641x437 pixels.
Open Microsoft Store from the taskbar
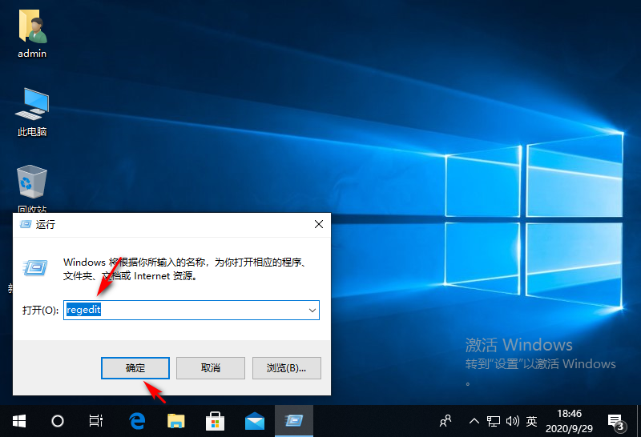(215, 420)
